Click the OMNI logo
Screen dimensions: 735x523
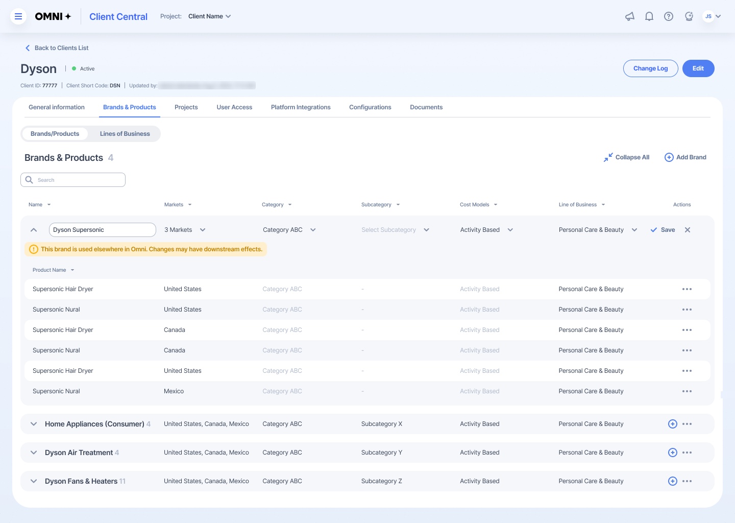pyautogui.click(x=53, y=16)
